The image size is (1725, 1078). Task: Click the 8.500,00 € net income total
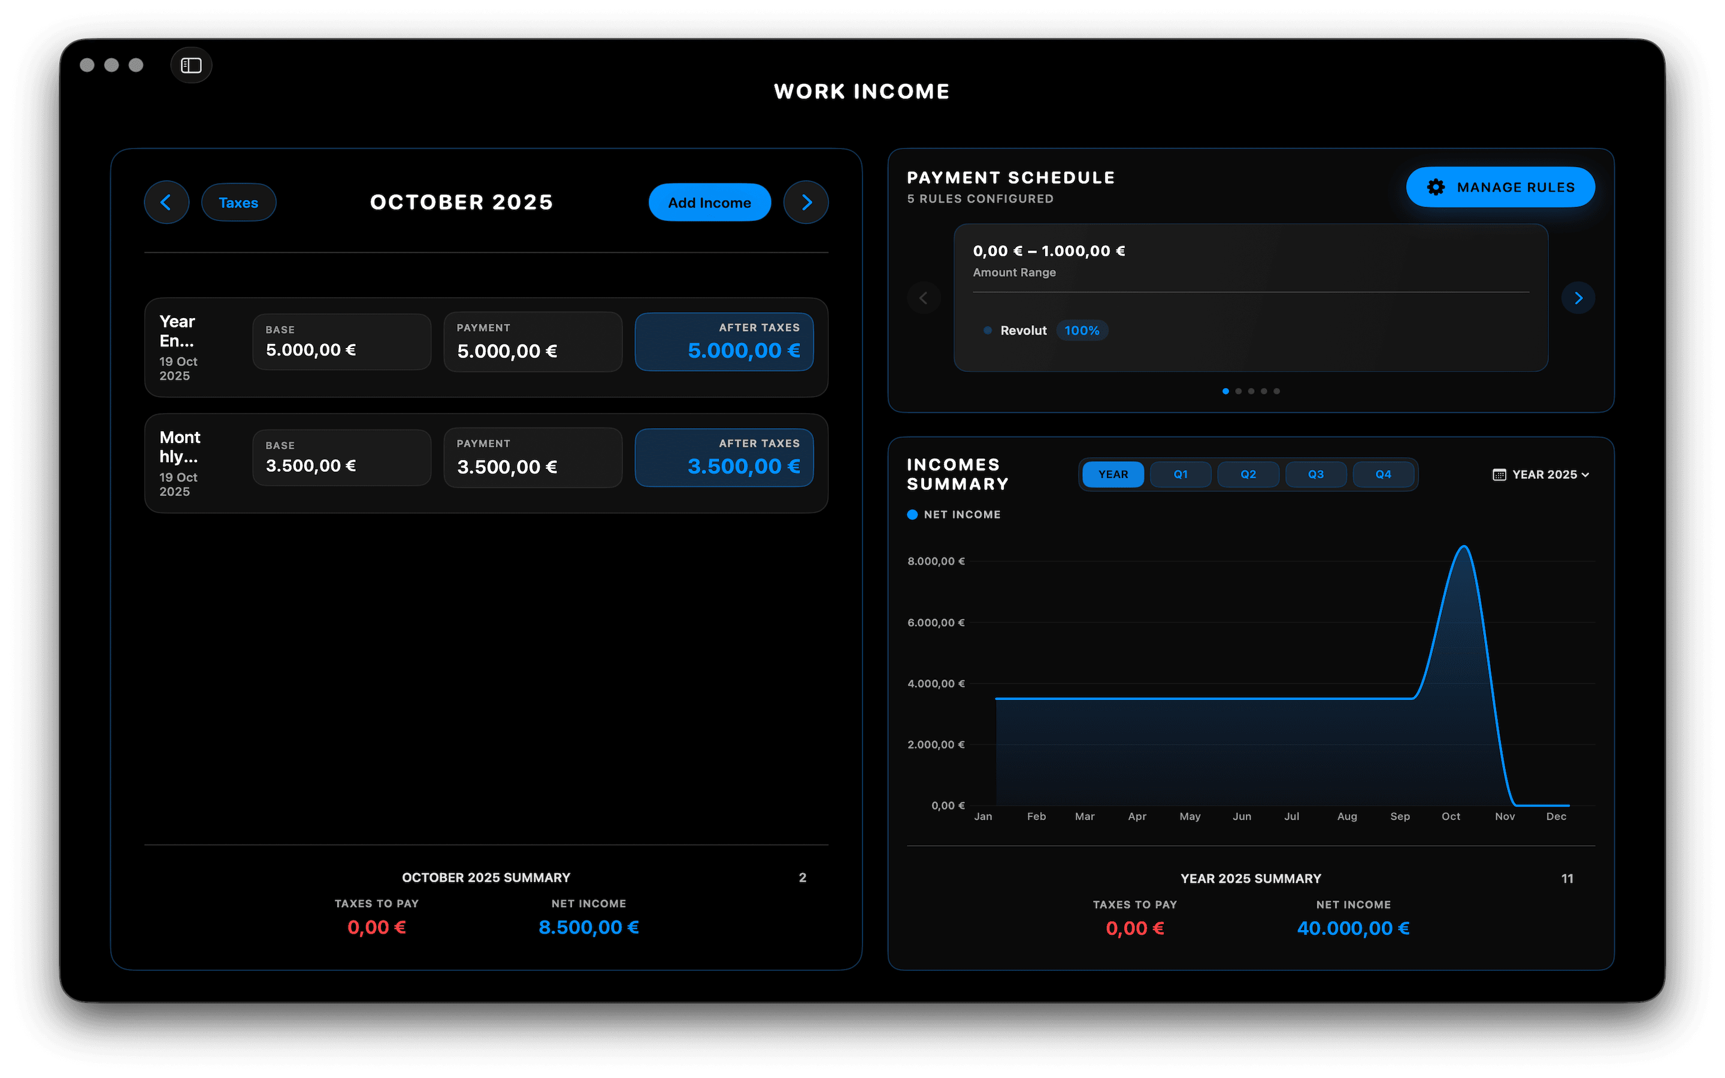589,928
